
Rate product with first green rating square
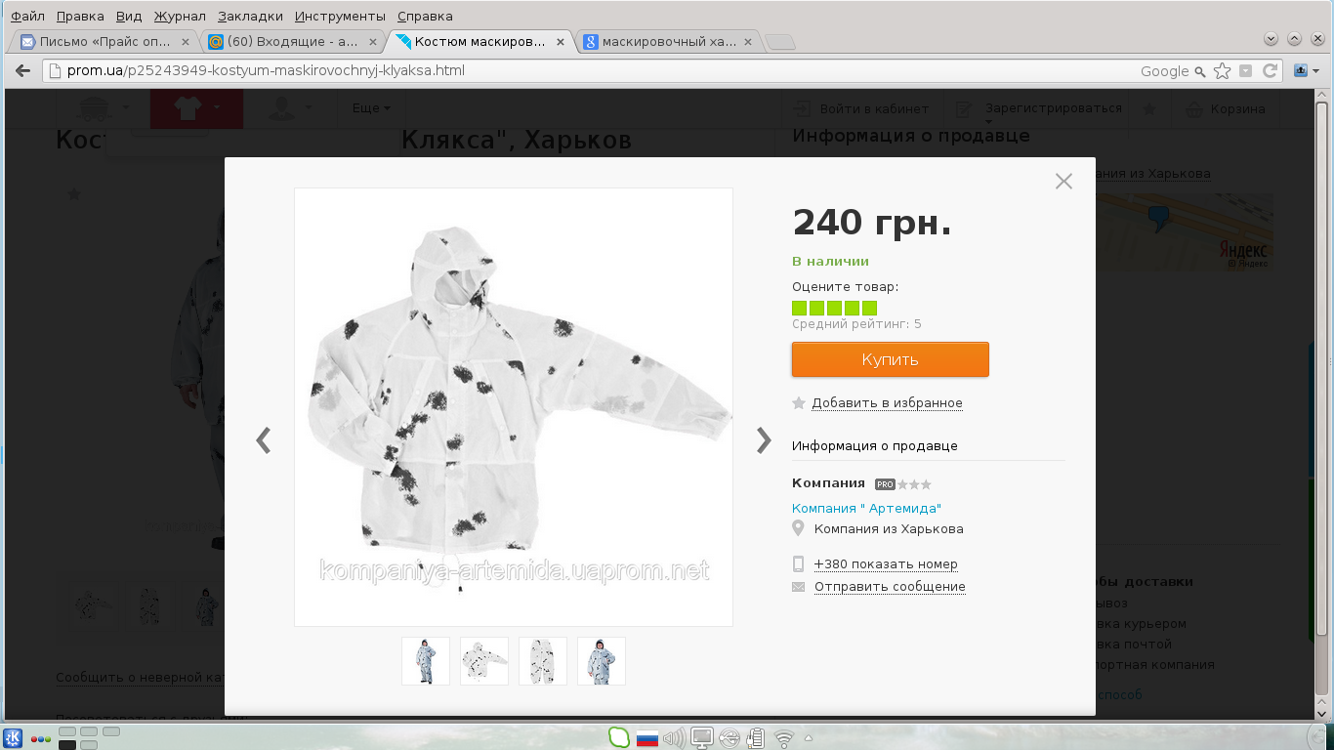pyautogui.click(x=799, y=308)
